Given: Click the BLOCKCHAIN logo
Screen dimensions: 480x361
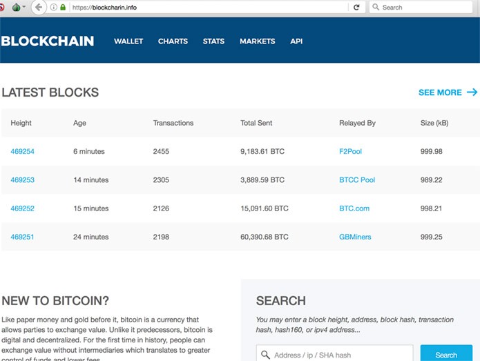Looking at the screenshot, I should 48,41.
